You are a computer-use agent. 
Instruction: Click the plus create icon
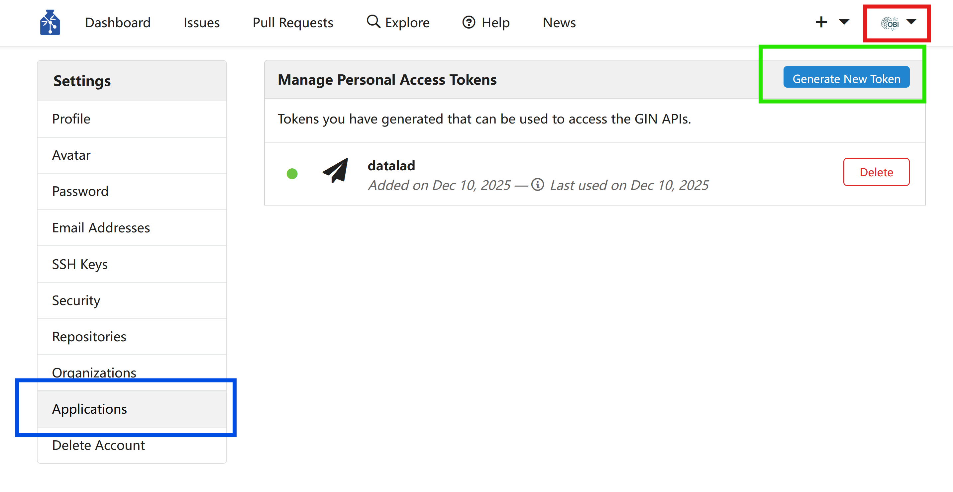point(821,22)
